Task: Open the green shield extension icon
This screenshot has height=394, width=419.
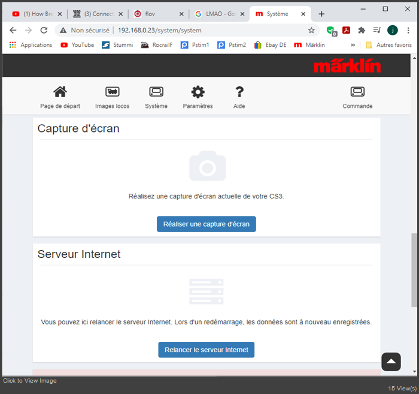Action: click(x=332, y=31)
